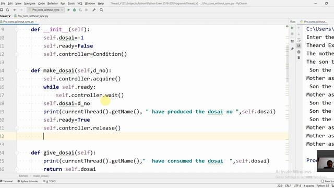This screenshot has height=188, width=334.
Task: Click the Pro_cons_without_sync.py breadcrumb in navigation bar
Action: (31, 16)
